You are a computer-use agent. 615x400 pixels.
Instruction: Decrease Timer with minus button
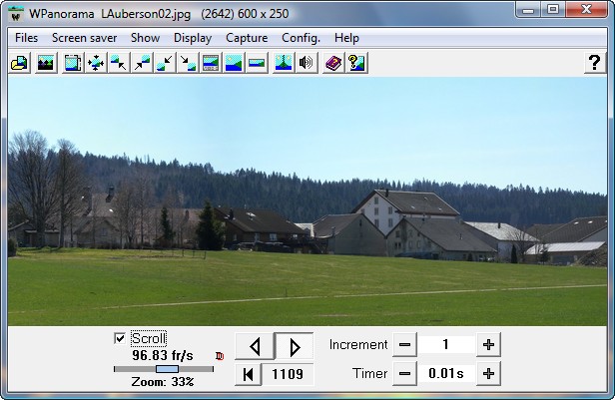coord(404,374)
